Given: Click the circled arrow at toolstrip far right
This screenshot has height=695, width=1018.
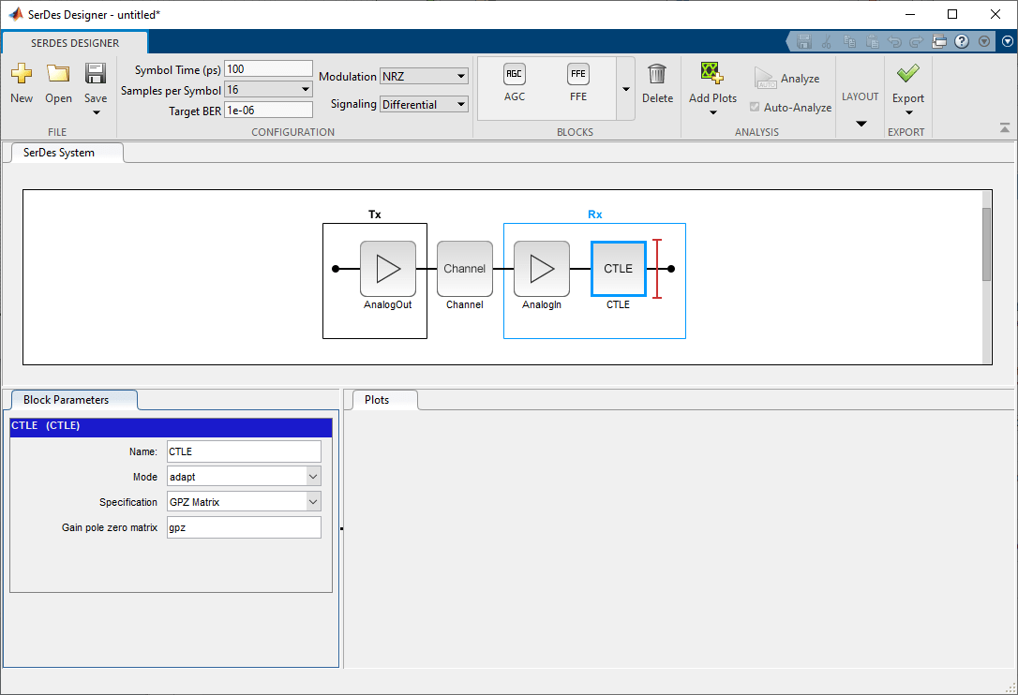Looking at the screenshot, I should click(x=1008, y=41).
